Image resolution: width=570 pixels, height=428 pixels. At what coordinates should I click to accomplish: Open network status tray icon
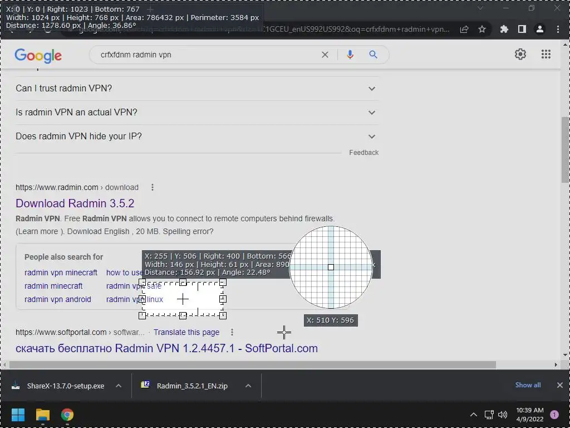click(489, 415)
